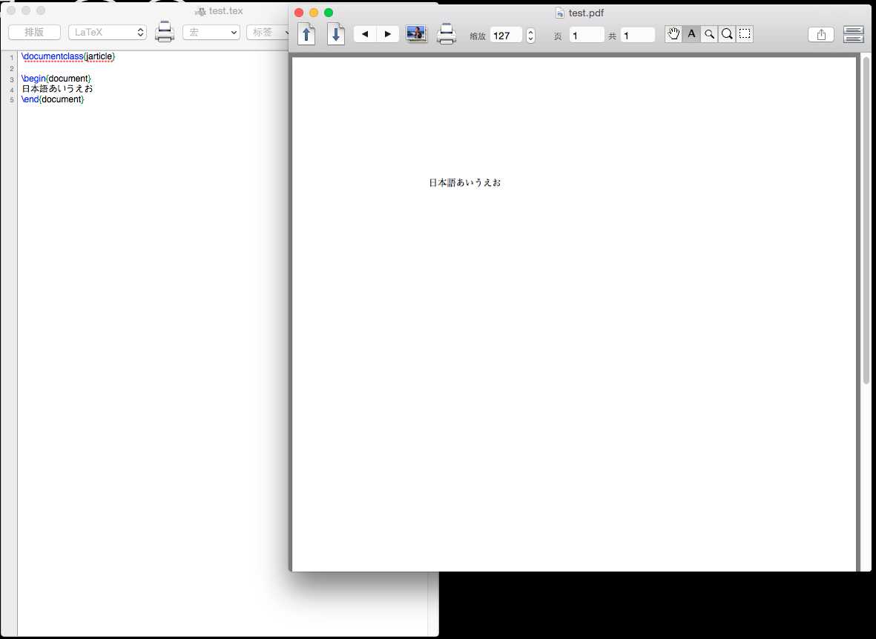Select the hand move tool

(x=674, y=34)
